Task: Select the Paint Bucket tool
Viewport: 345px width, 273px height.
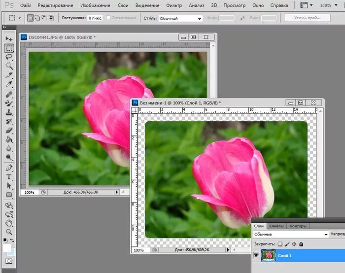Action: click(x=9, y=139)
